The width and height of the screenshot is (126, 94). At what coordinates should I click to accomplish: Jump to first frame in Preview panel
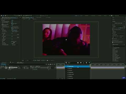[x=115, y=23]
